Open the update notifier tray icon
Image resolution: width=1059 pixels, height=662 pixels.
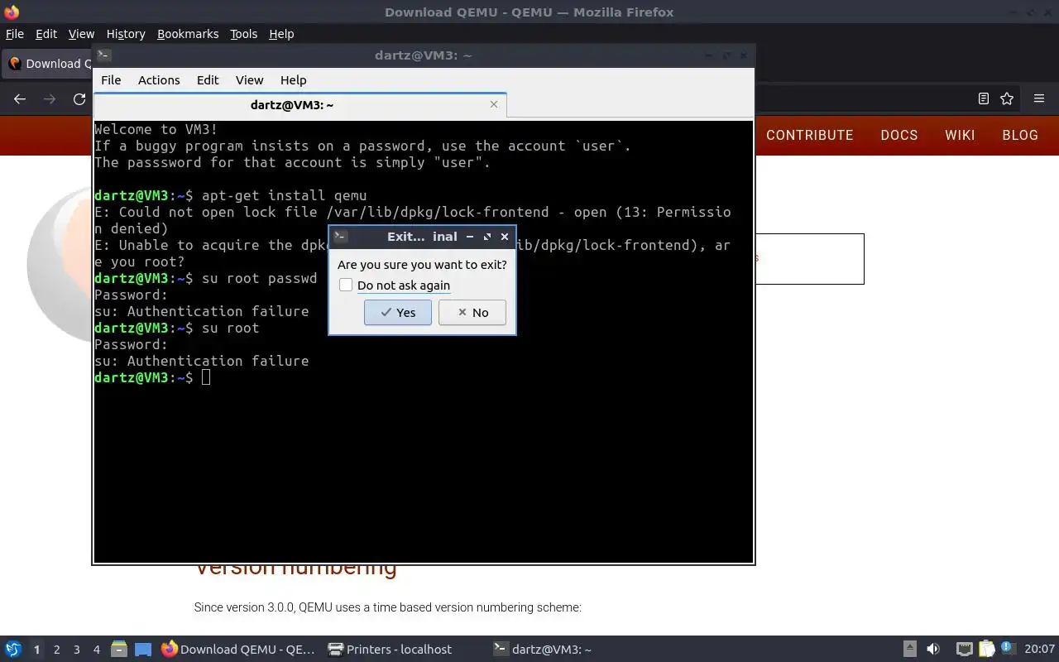pyautogui.click(x=1007, y=649)
